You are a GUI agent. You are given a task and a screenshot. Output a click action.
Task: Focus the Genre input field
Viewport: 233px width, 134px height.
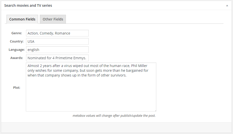57,33
